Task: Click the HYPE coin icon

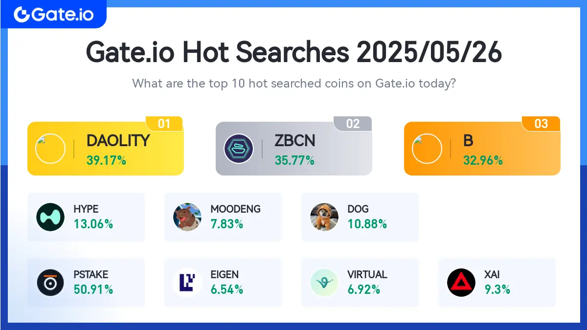Action: point(50,217)
